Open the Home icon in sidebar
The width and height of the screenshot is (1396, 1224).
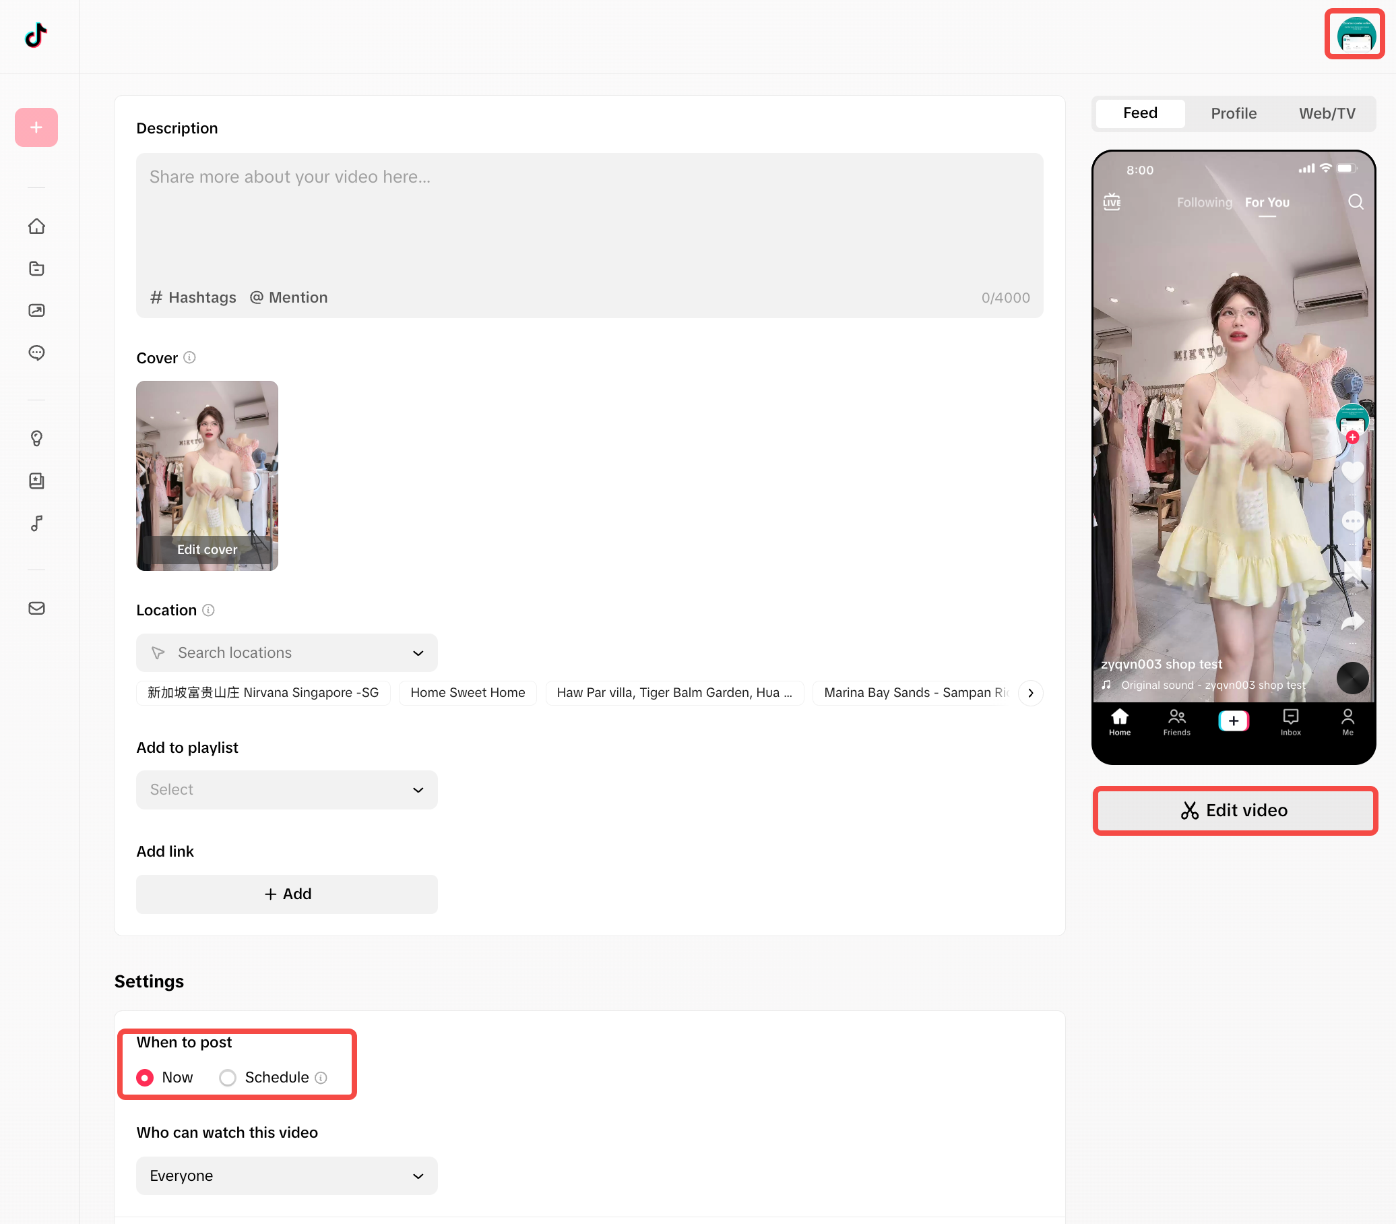pos(37,226)
